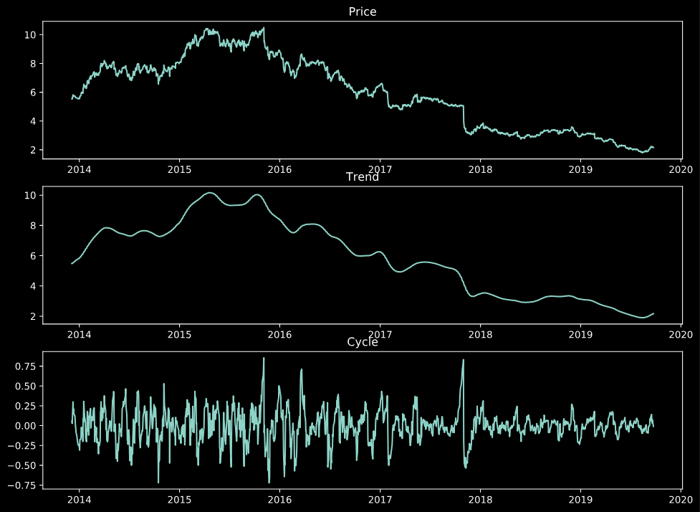
Task: Select the 0.00 label on Cycle y-axis
Action: [26, 426]
